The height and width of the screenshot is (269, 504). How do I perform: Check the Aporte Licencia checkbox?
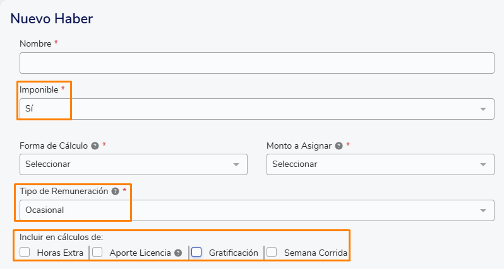coord(97,252)
